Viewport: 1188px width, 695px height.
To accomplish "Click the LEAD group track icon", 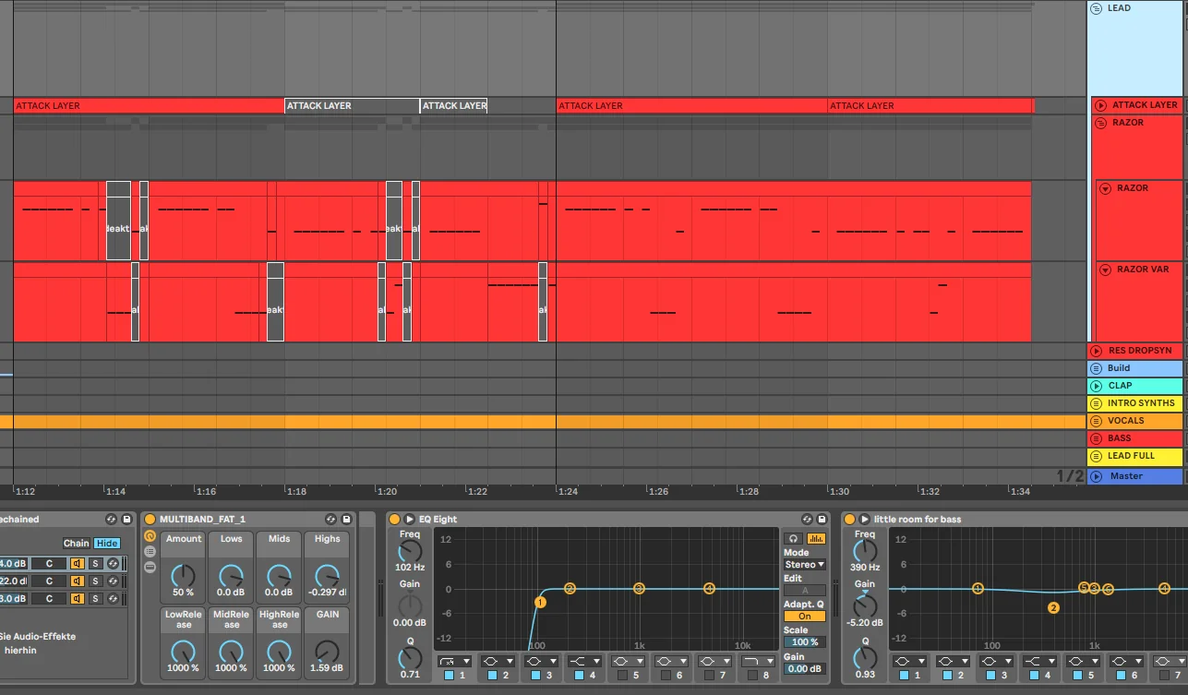I will pyautogui.click(x=1096, y=8).
